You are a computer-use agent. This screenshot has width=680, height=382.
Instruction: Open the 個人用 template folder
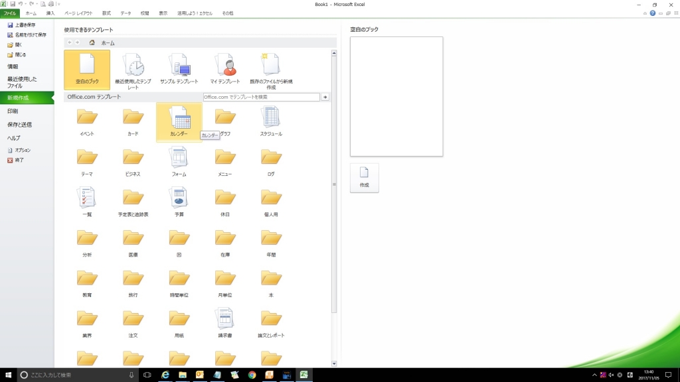coord(271,203)
